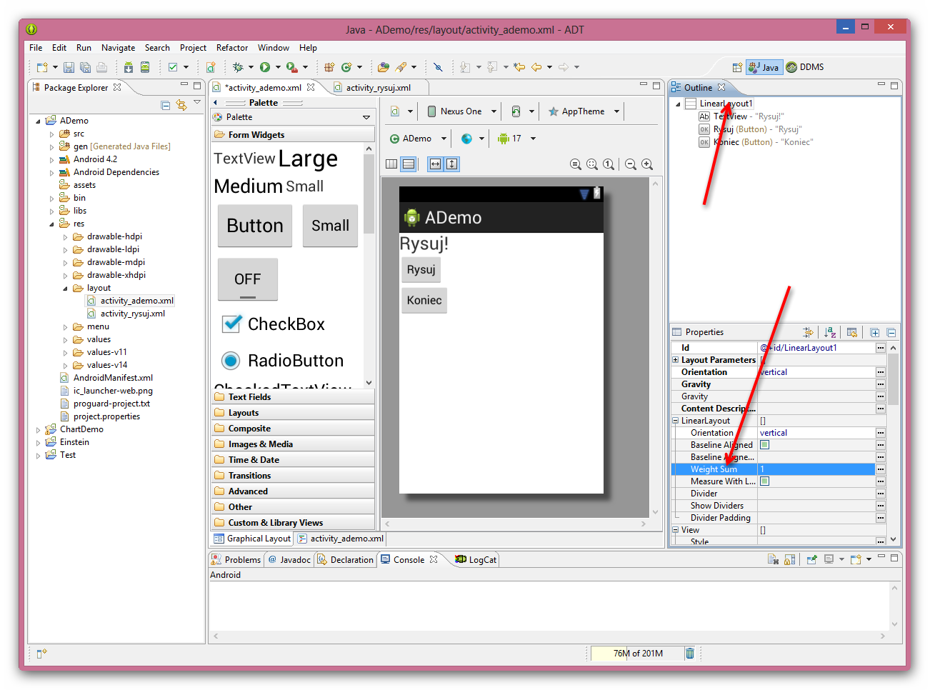The height and width of the screenshot is (690, 930).
Task: Switch to activity_rysuj.xml editor tab
Action: pos(378,88)
